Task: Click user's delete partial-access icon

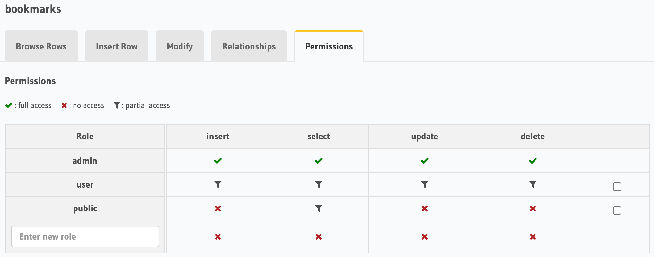Action: 533,184
